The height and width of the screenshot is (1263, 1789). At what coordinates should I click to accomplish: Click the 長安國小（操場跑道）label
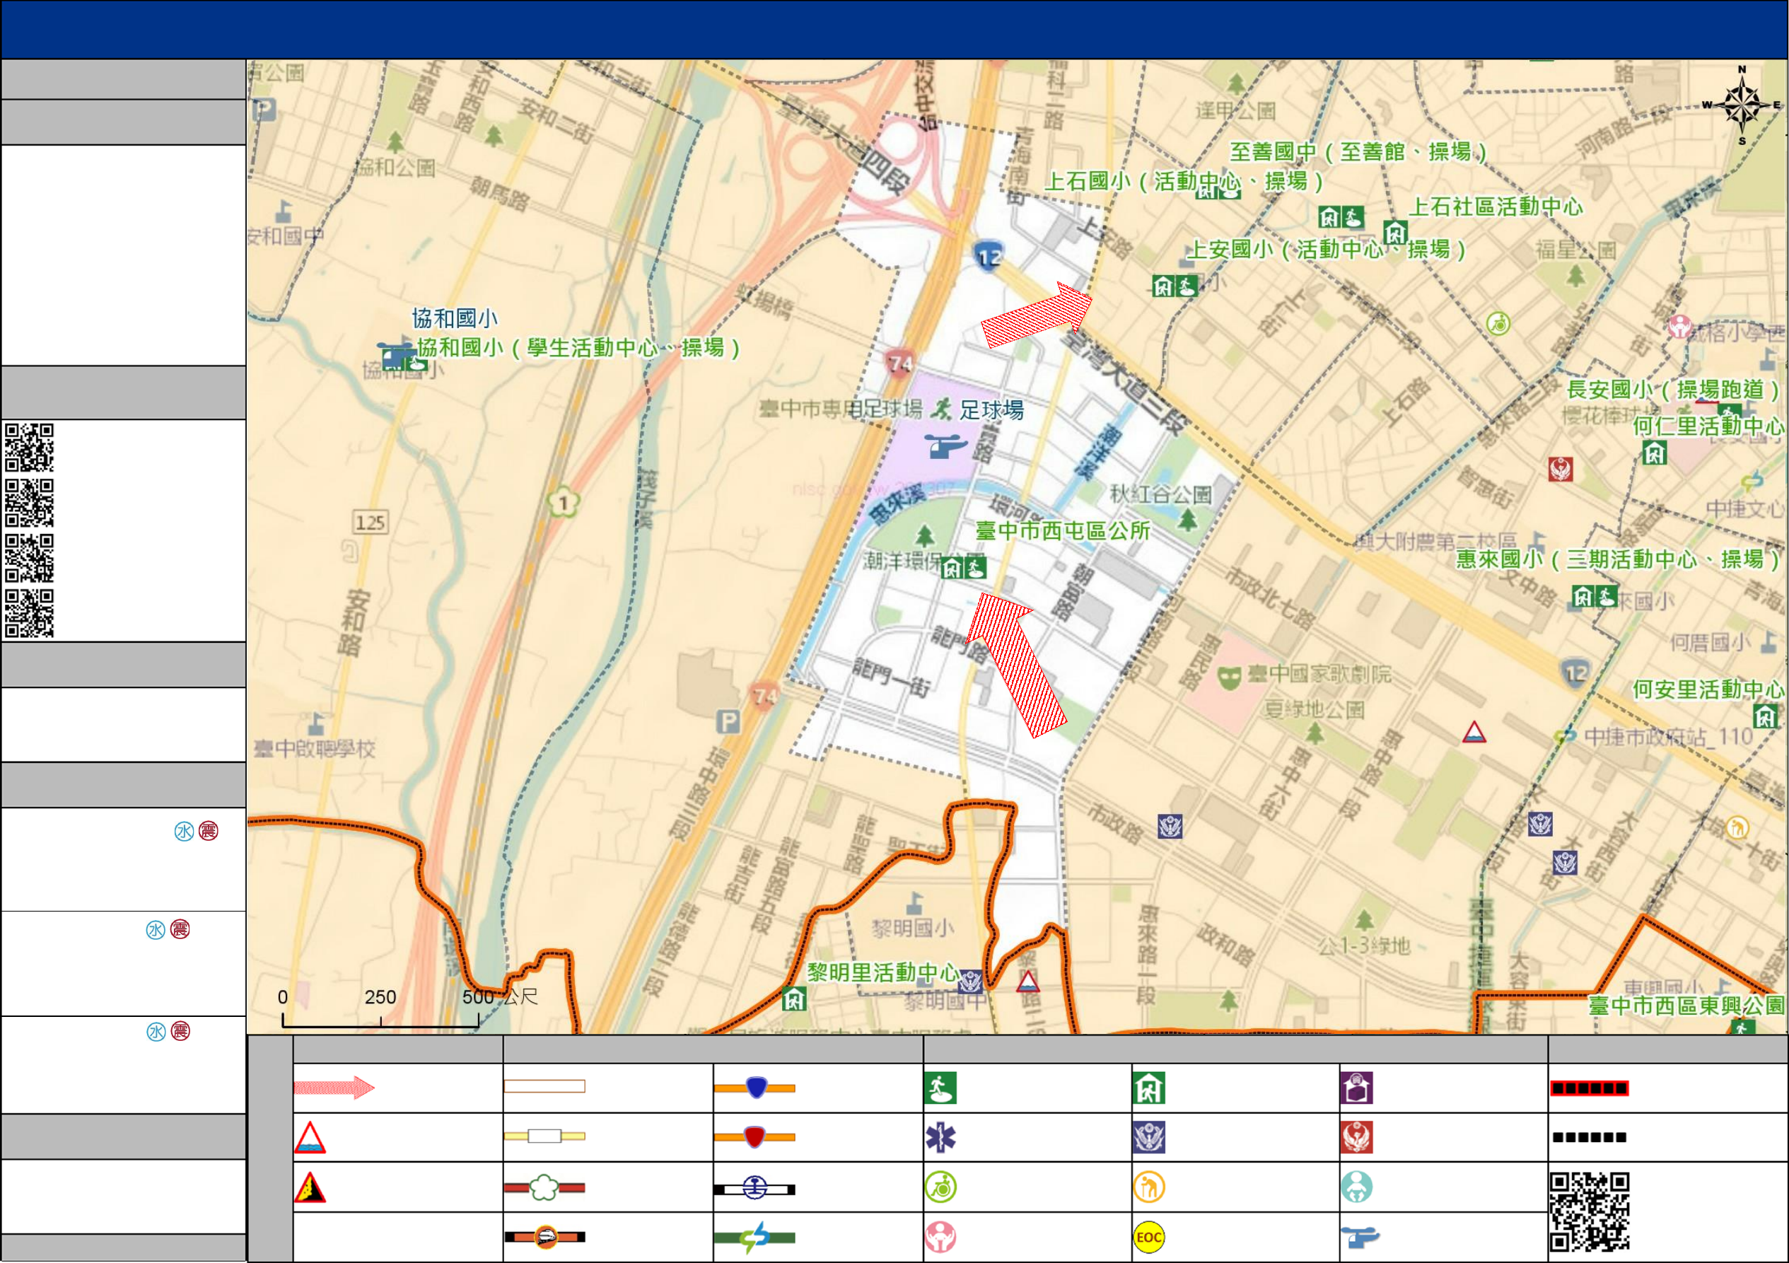pos(1674,390)
